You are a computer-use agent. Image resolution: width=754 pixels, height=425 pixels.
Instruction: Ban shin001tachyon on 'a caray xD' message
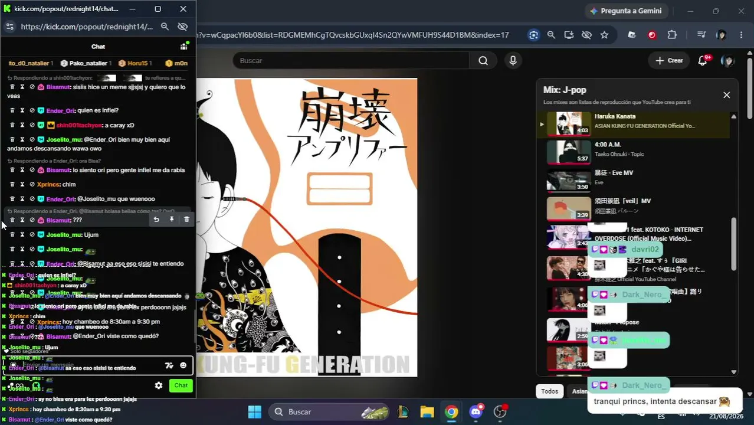click(32, 125)
